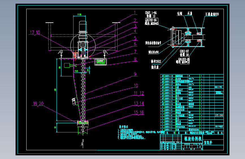Select the 轴承3512 bearing annotation
Viewport: 245px width, 159px height.
(x=156, y=61)
